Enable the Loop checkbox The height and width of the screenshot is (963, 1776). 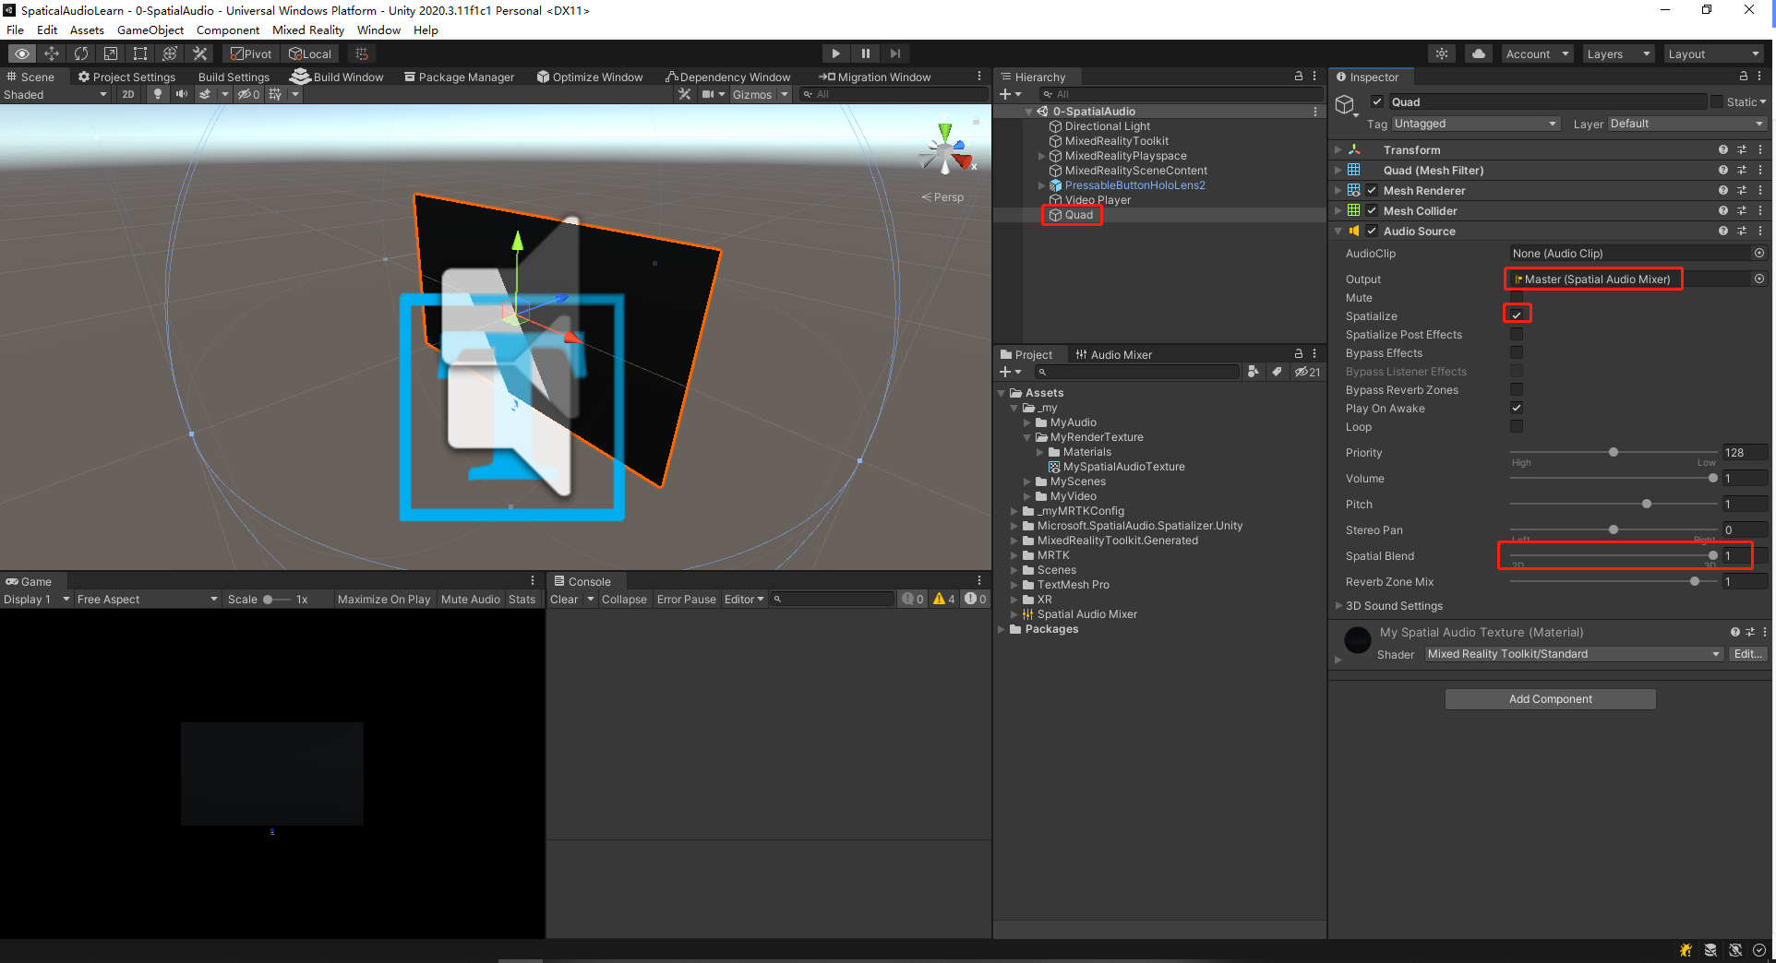[1517, 426]
